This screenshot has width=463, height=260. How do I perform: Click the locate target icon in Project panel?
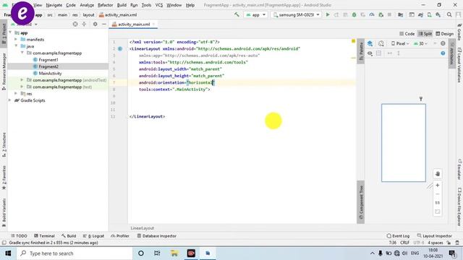pyautogui.click(x=75, y=24)
